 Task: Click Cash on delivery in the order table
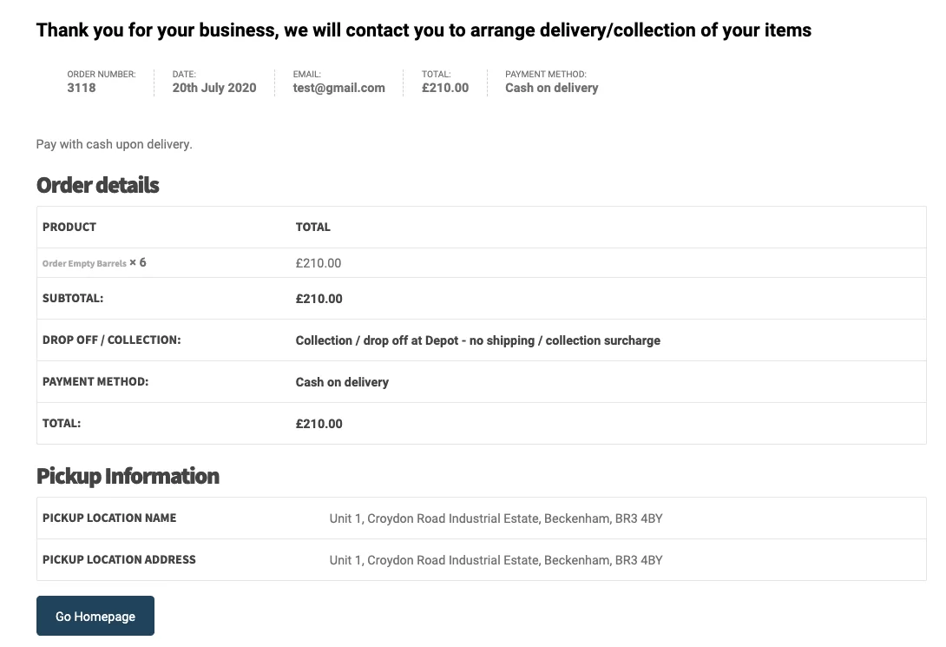342,382
